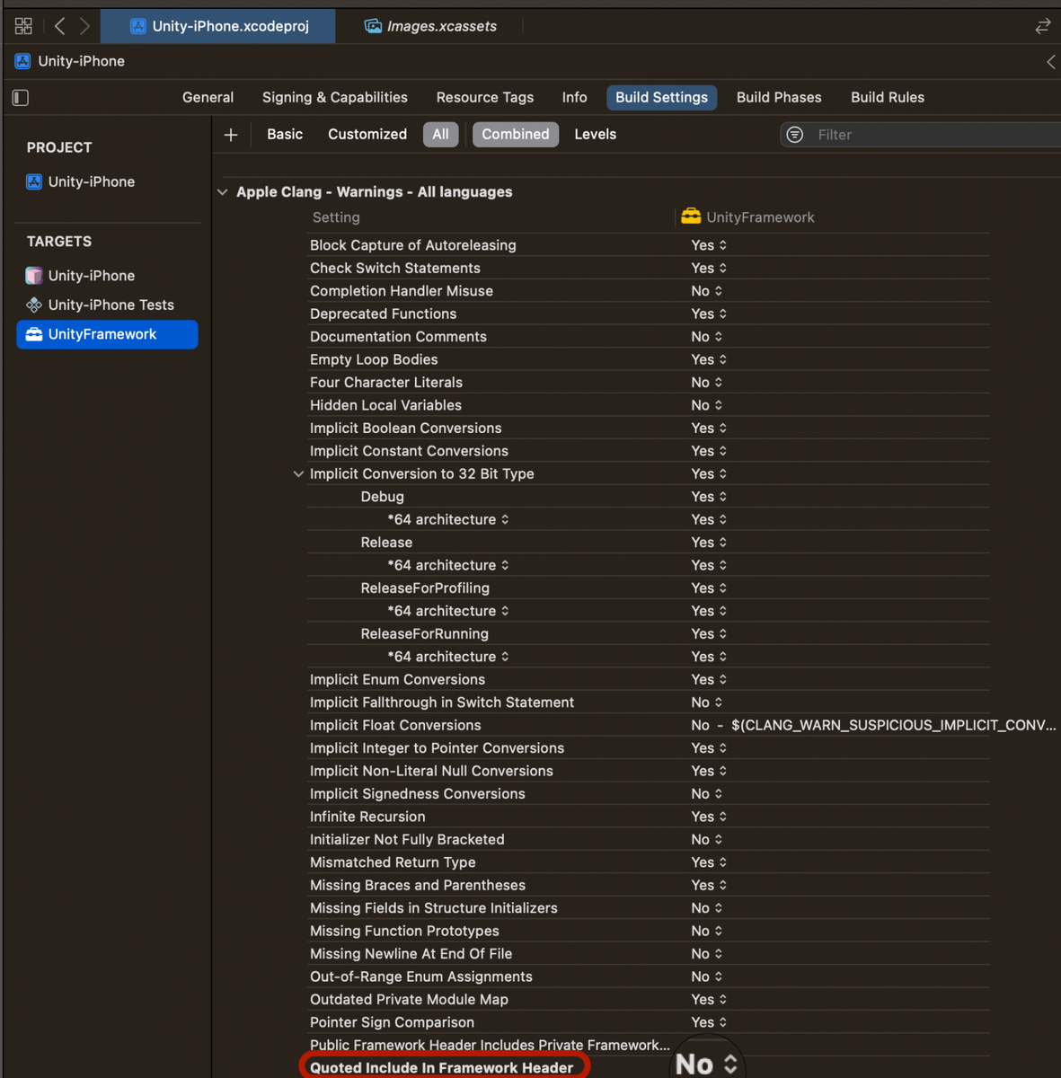Open Release *64 architecture condition popup
The image size is (1061, 1078).
point(448,565)
